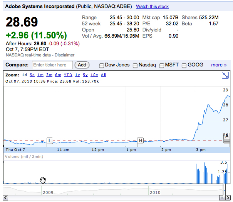Tick the Dow Jones comparison checkbox
Viewport: 233px width, 202px height.
[102, 66]
